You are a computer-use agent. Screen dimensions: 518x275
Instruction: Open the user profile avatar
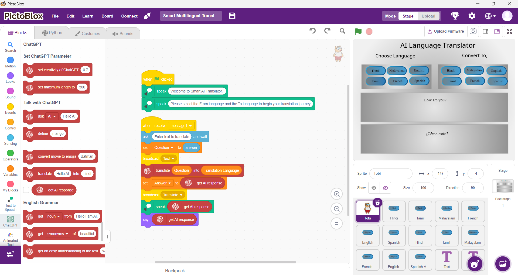click(x=507, y=16)
